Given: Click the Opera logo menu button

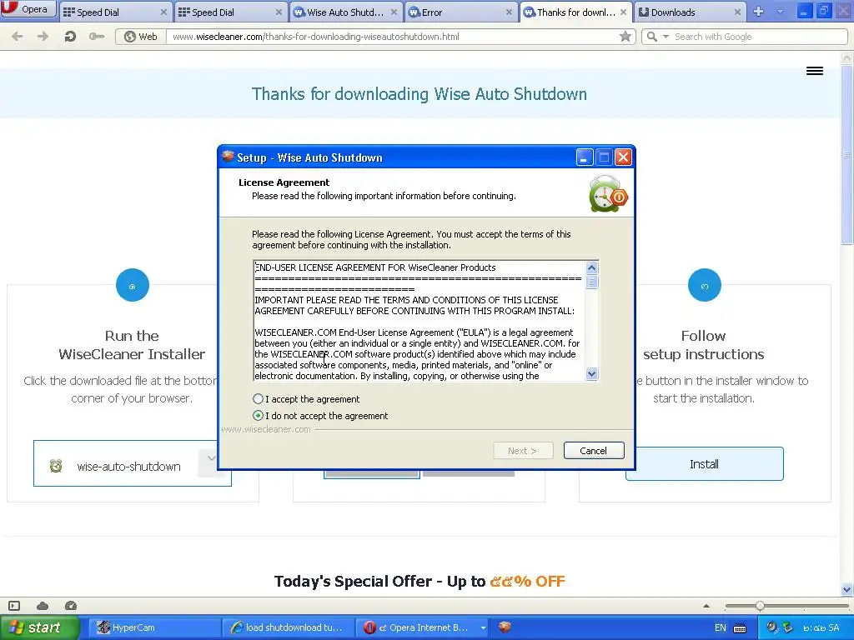Looking at the screenshot, I should (28, 9).
